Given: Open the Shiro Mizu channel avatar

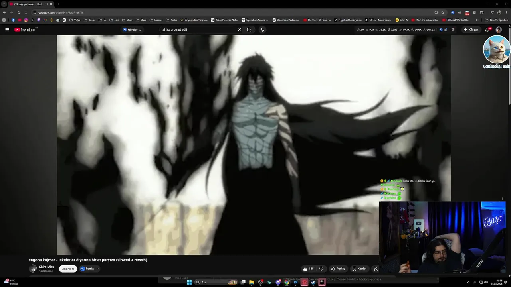Looking at the screenshot, I should click(33, 269).
